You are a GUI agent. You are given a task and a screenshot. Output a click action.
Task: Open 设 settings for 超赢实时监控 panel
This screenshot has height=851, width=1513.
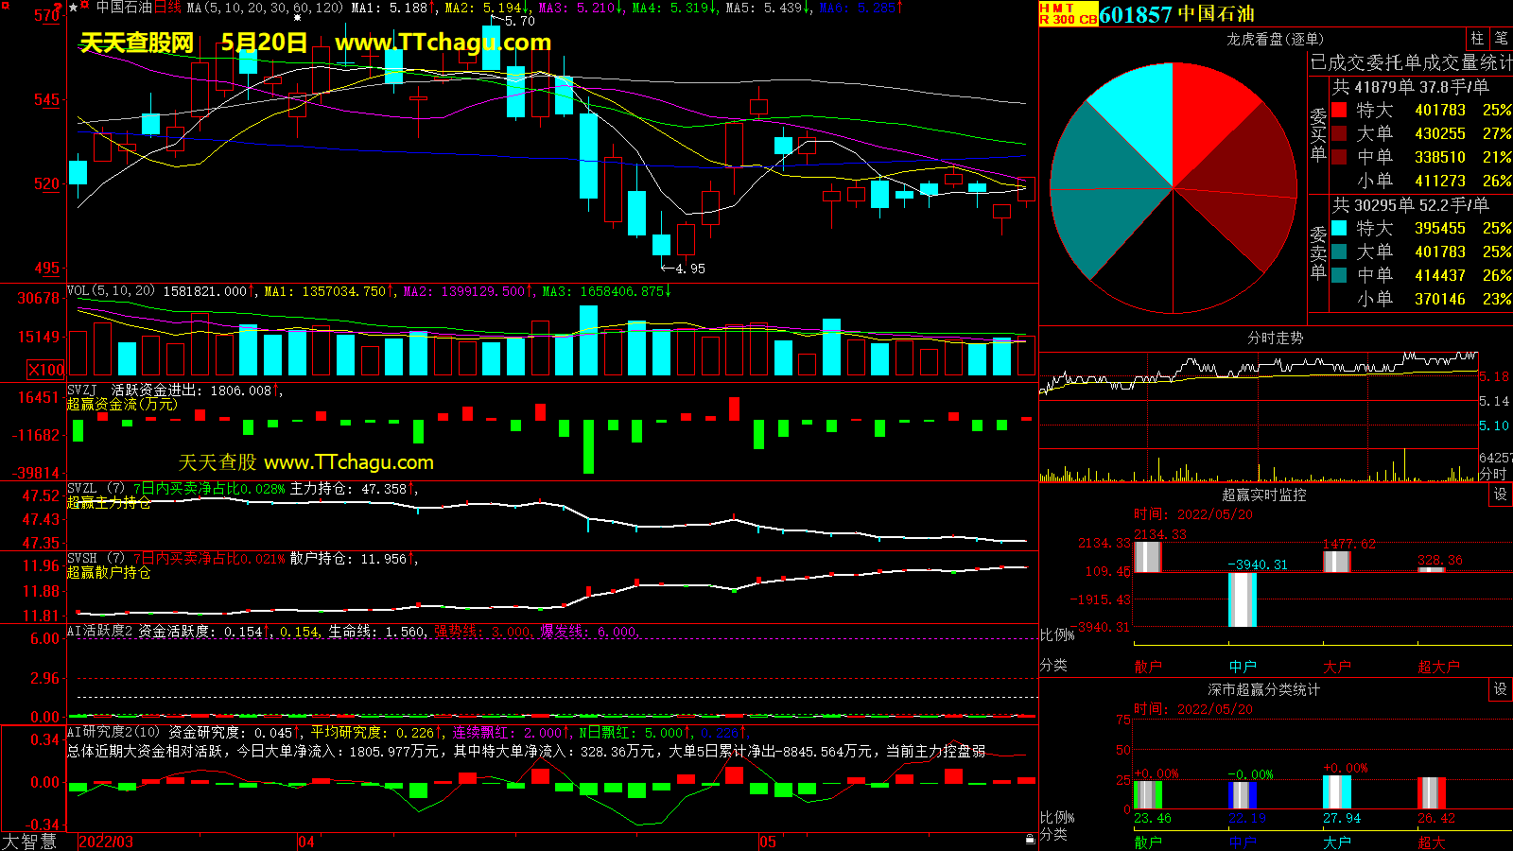pos(1500,495)
